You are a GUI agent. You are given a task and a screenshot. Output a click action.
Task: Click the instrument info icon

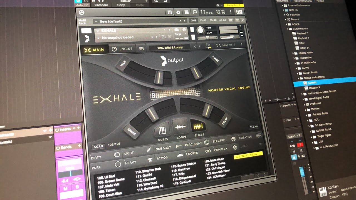pyautogui.click(x=184, y=30)
